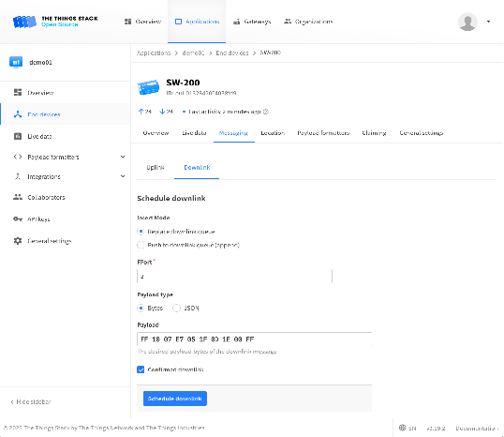The width and height of the screenshot is (504, 437).
Task: Open Live data in the sidebar
Action: 66,136
